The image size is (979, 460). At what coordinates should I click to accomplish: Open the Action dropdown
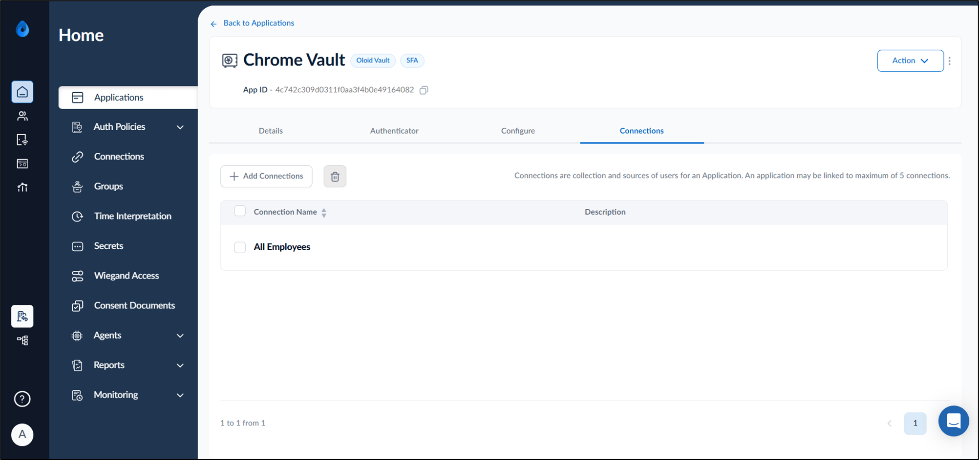click(x=911, y=60)
